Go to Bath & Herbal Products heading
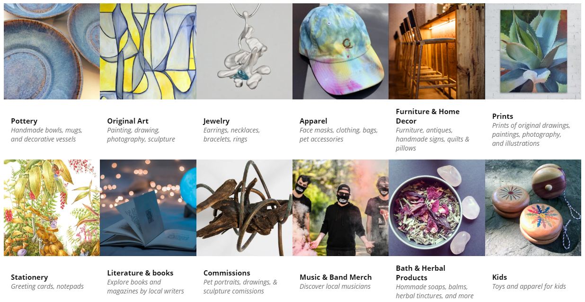The image size is (585, 302). click(421, 273)
